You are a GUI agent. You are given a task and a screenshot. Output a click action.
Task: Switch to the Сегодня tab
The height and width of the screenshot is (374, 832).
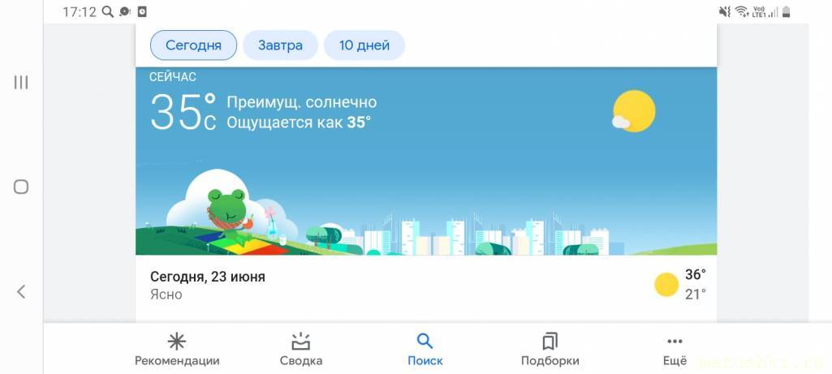tap(193, 45)
